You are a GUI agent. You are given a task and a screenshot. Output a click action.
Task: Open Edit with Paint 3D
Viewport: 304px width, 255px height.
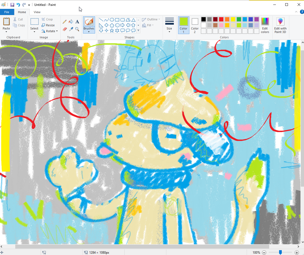pos(280,25)
